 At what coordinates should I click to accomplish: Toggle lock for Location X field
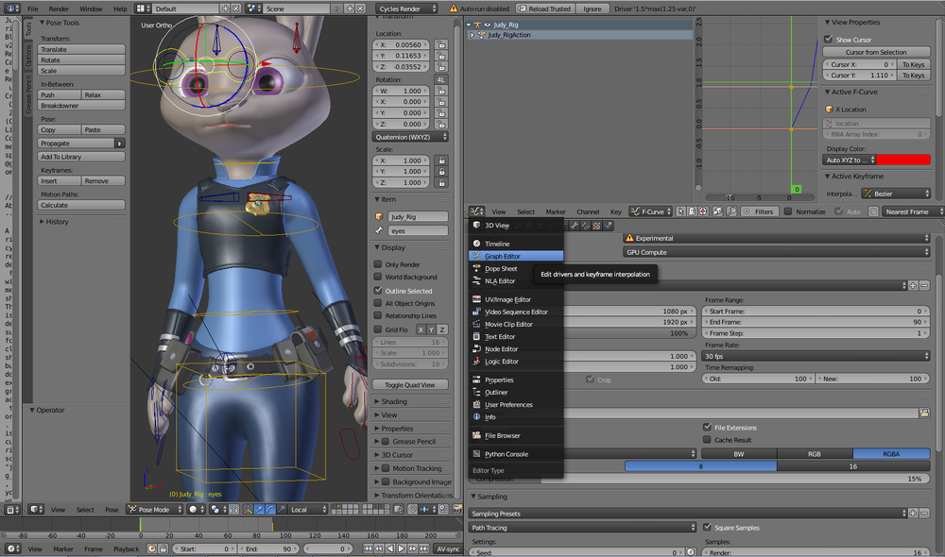(441, 44)
